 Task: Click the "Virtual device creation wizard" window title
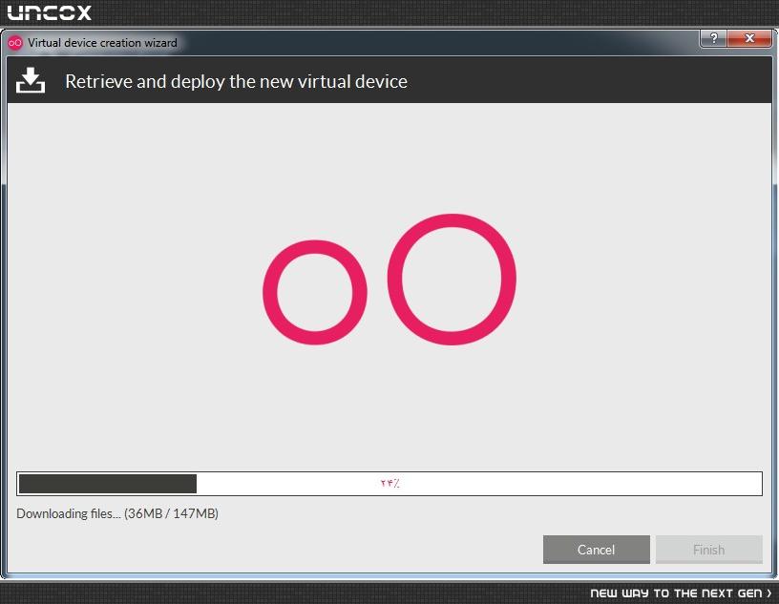tap(102, 43)
